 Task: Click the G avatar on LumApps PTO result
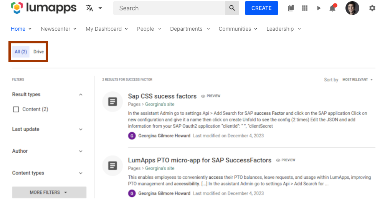pyautogui.click(x=132, y=193)
